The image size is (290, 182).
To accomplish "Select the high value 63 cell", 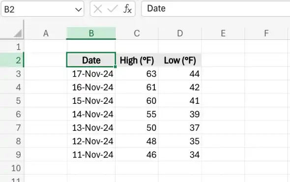I will click(x=137, y=74).
